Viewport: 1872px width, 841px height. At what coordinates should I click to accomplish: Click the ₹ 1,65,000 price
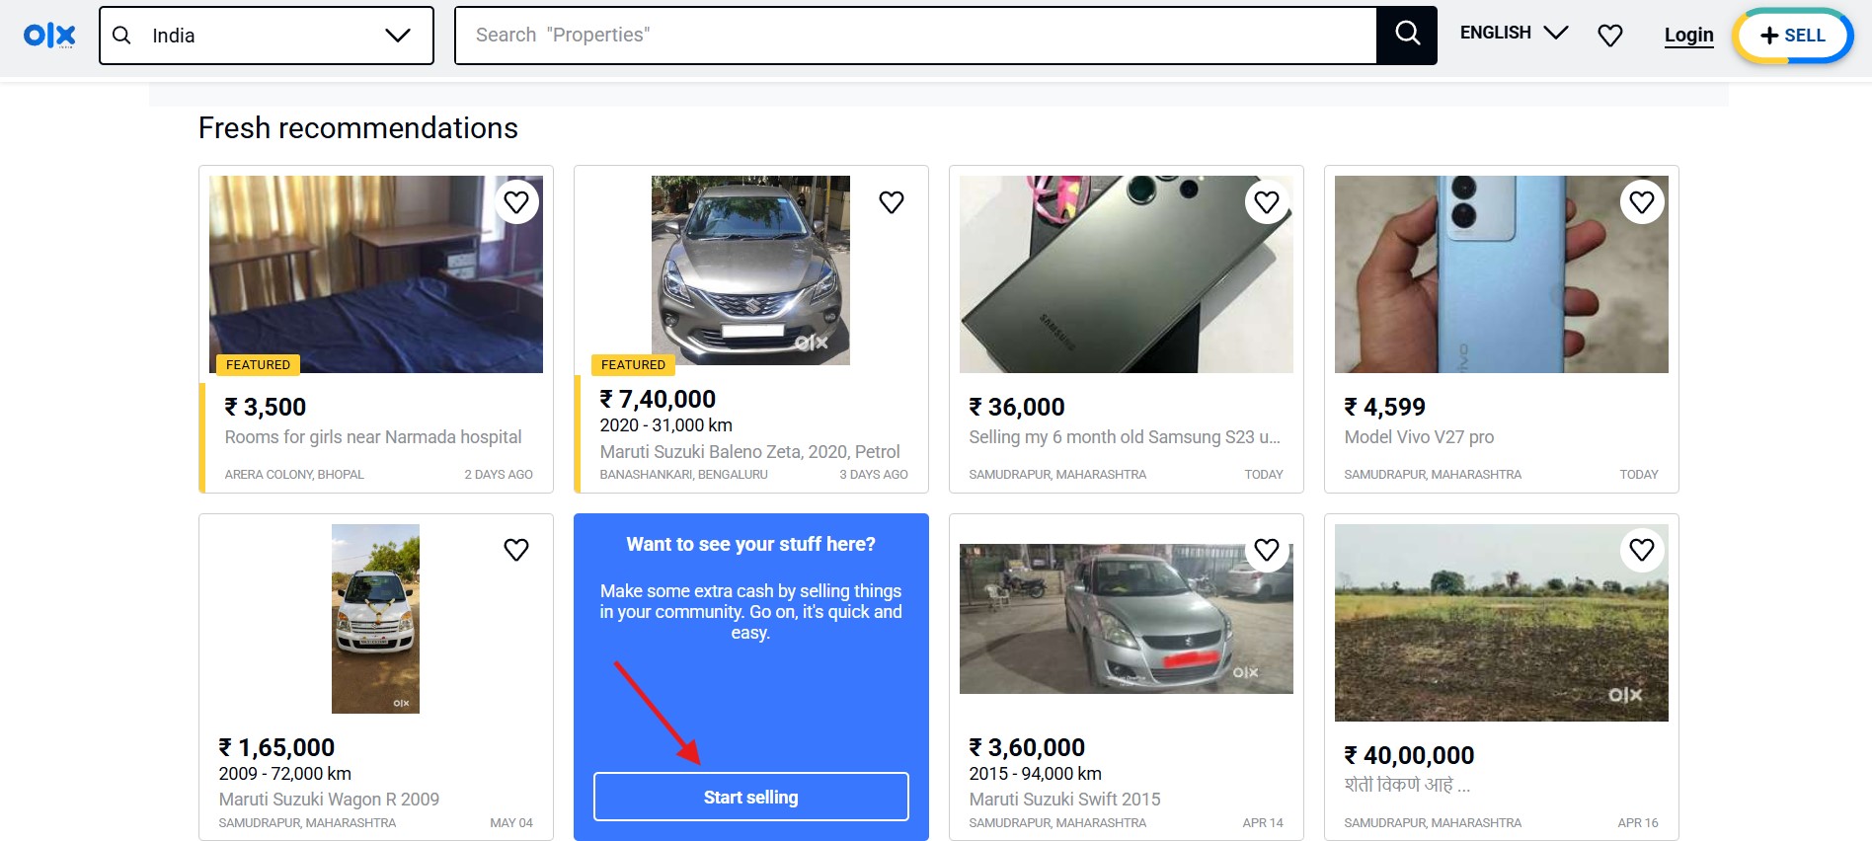tap(276, 747)
